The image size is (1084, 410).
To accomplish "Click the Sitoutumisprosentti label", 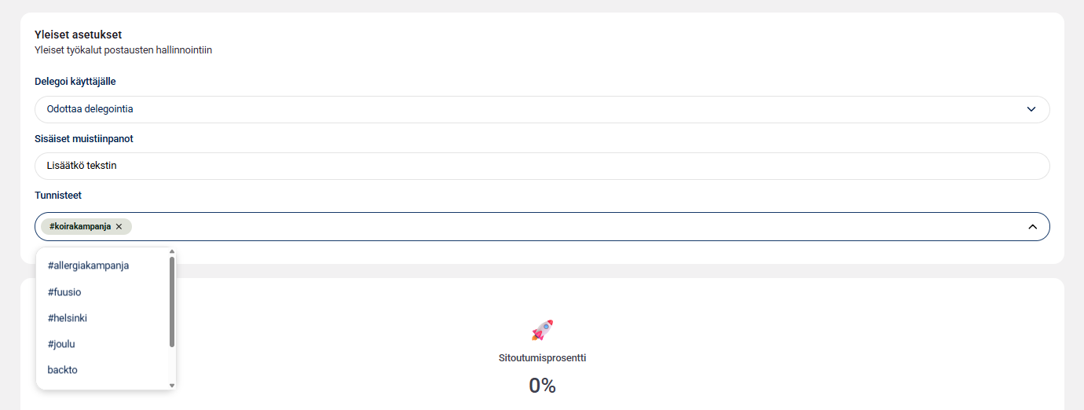I will click(542, 358).
